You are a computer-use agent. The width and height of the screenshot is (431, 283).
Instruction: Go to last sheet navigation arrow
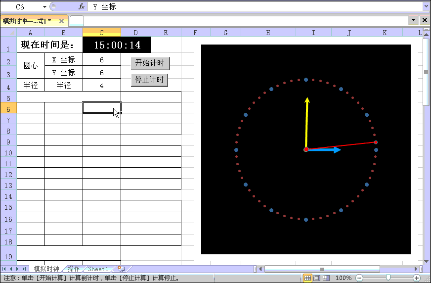pos(24,269)
